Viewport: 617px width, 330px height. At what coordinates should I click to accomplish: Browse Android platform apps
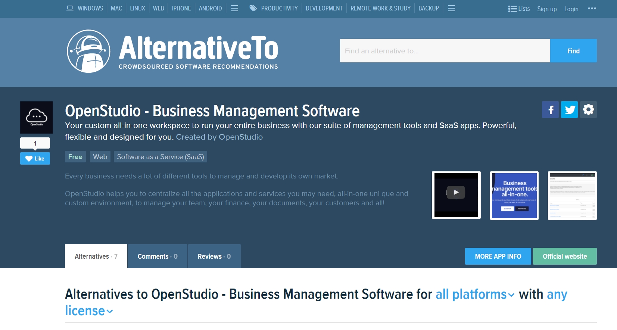[x=210, y=8]
